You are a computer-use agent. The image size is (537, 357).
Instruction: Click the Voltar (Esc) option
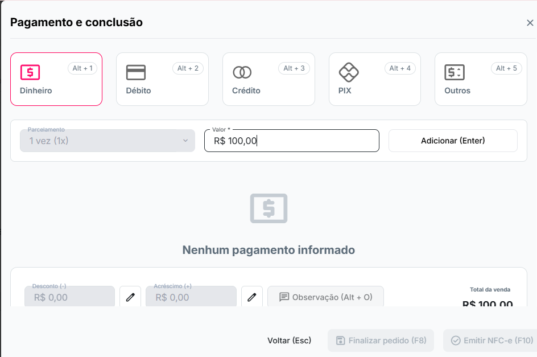(289, 340)
